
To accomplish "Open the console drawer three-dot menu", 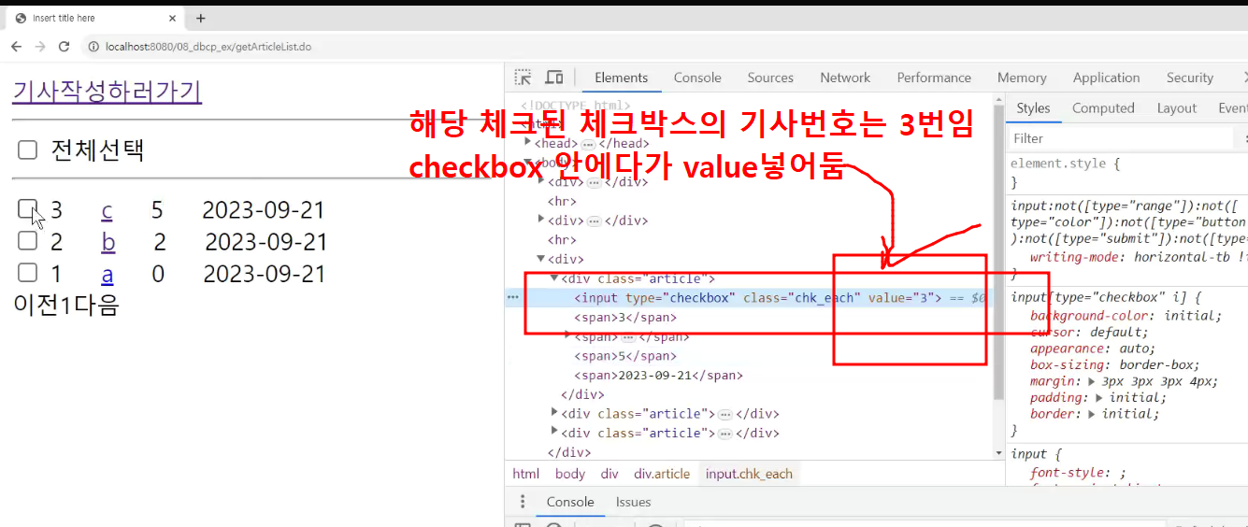I will [523, 502].
